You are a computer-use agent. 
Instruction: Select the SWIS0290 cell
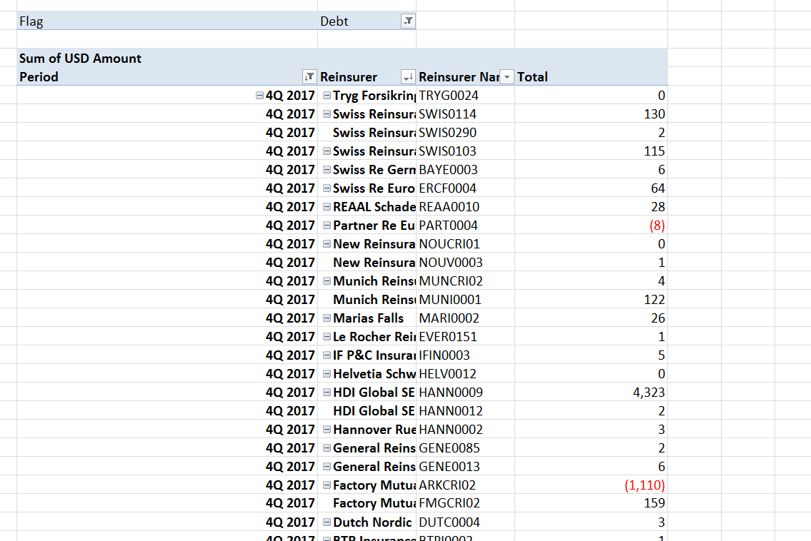coord(465,133)
